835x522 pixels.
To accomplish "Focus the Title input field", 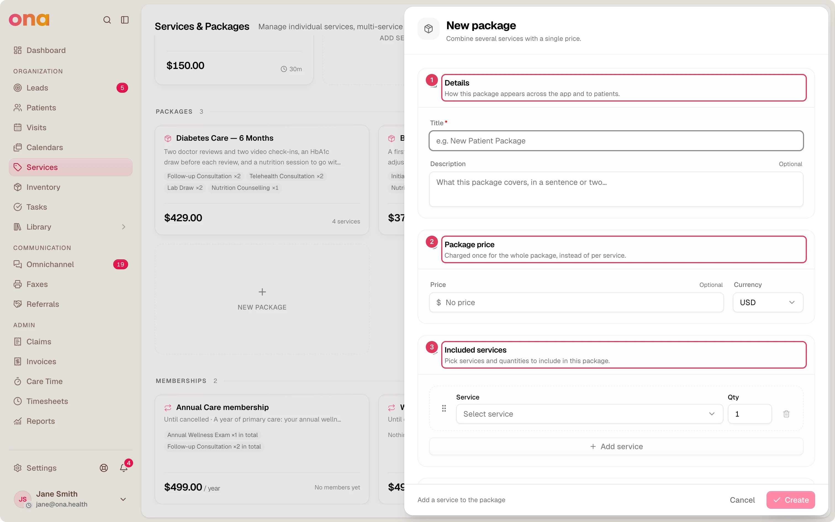I will pyautogui.click(x=616, y=141).
